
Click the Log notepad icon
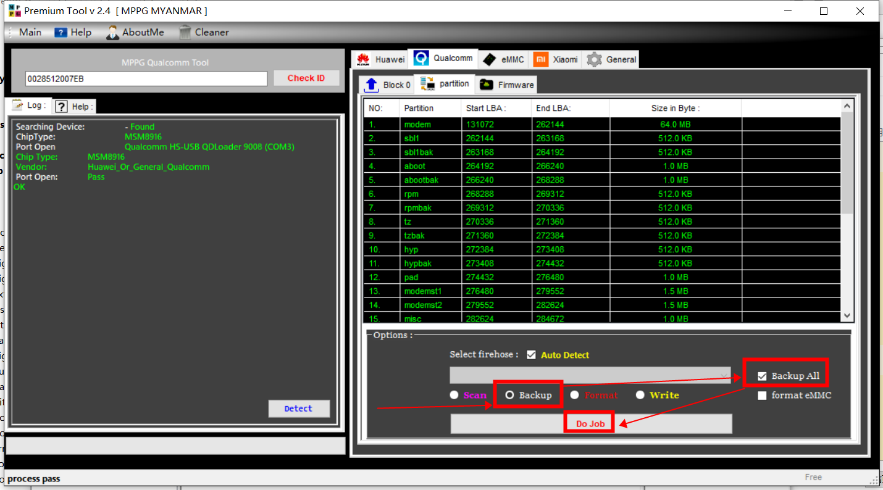tap(17, 106)
